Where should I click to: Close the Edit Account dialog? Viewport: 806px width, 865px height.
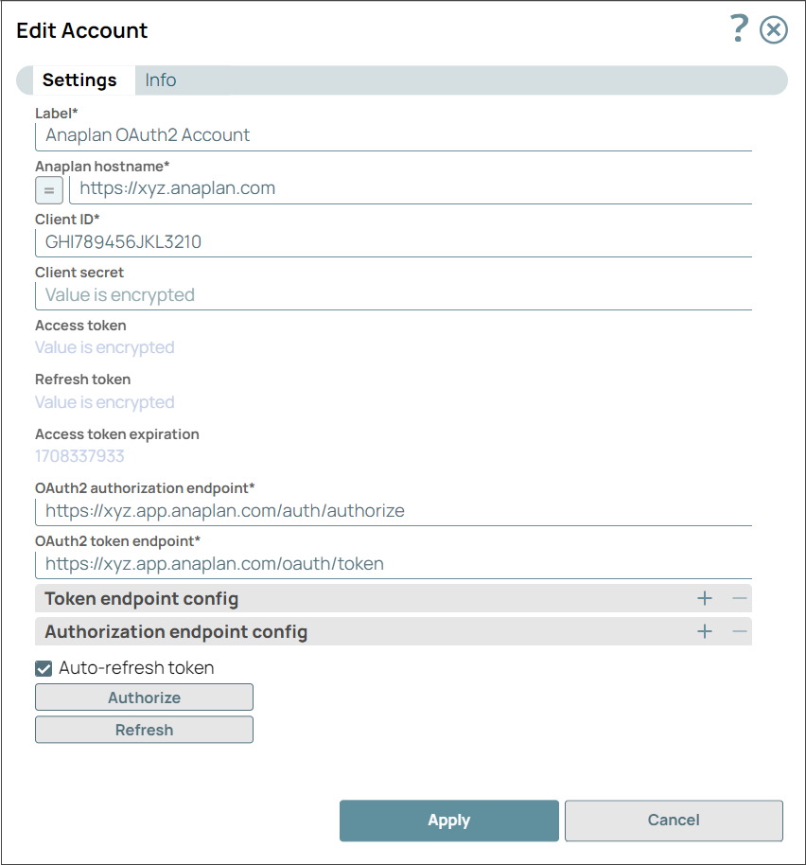tap(773, 29)
